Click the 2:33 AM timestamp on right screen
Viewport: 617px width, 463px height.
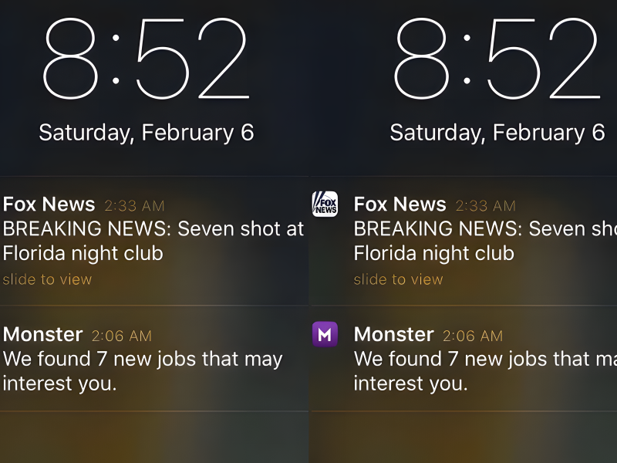(485, 206)
